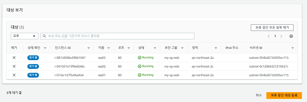Viewport: 307px width, 102px height.
Task: Sort by 보안 그룹 column arrow
Action: click(182, 48)
